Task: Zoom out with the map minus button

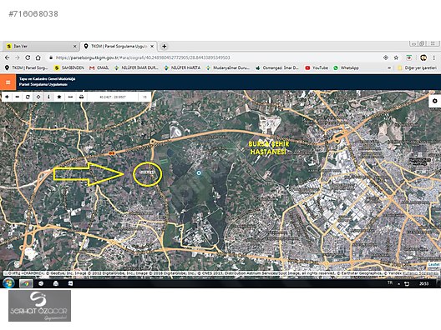Action: [x=18, y=97]
